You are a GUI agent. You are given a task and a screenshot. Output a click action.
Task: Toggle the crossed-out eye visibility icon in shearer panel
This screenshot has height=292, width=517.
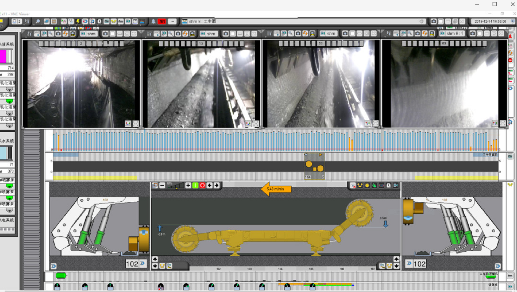click(x=353, y=186)
